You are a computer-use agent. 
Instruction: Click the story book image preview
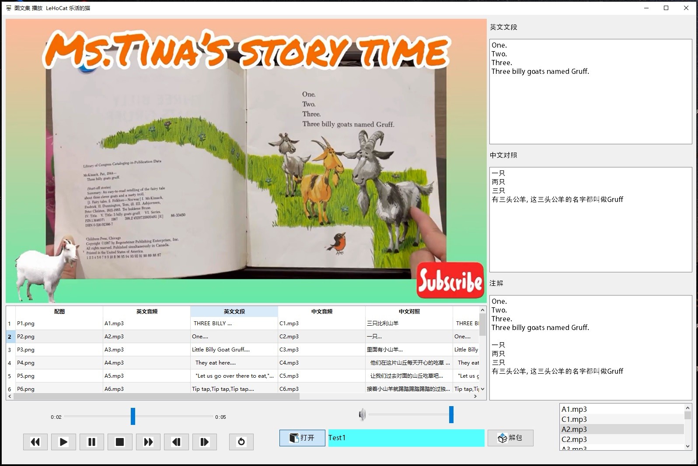(246, 161)
